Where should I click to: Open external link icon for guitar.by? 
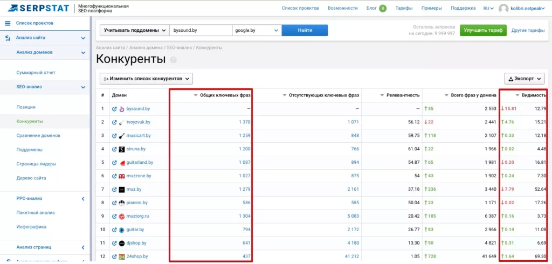(x=114, y=230)
